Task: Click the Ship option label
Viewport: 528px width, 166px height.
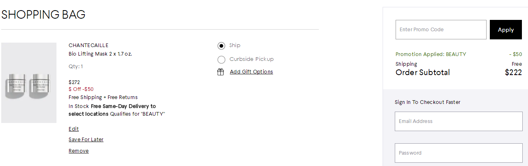Action: click(x=235, y=45)
